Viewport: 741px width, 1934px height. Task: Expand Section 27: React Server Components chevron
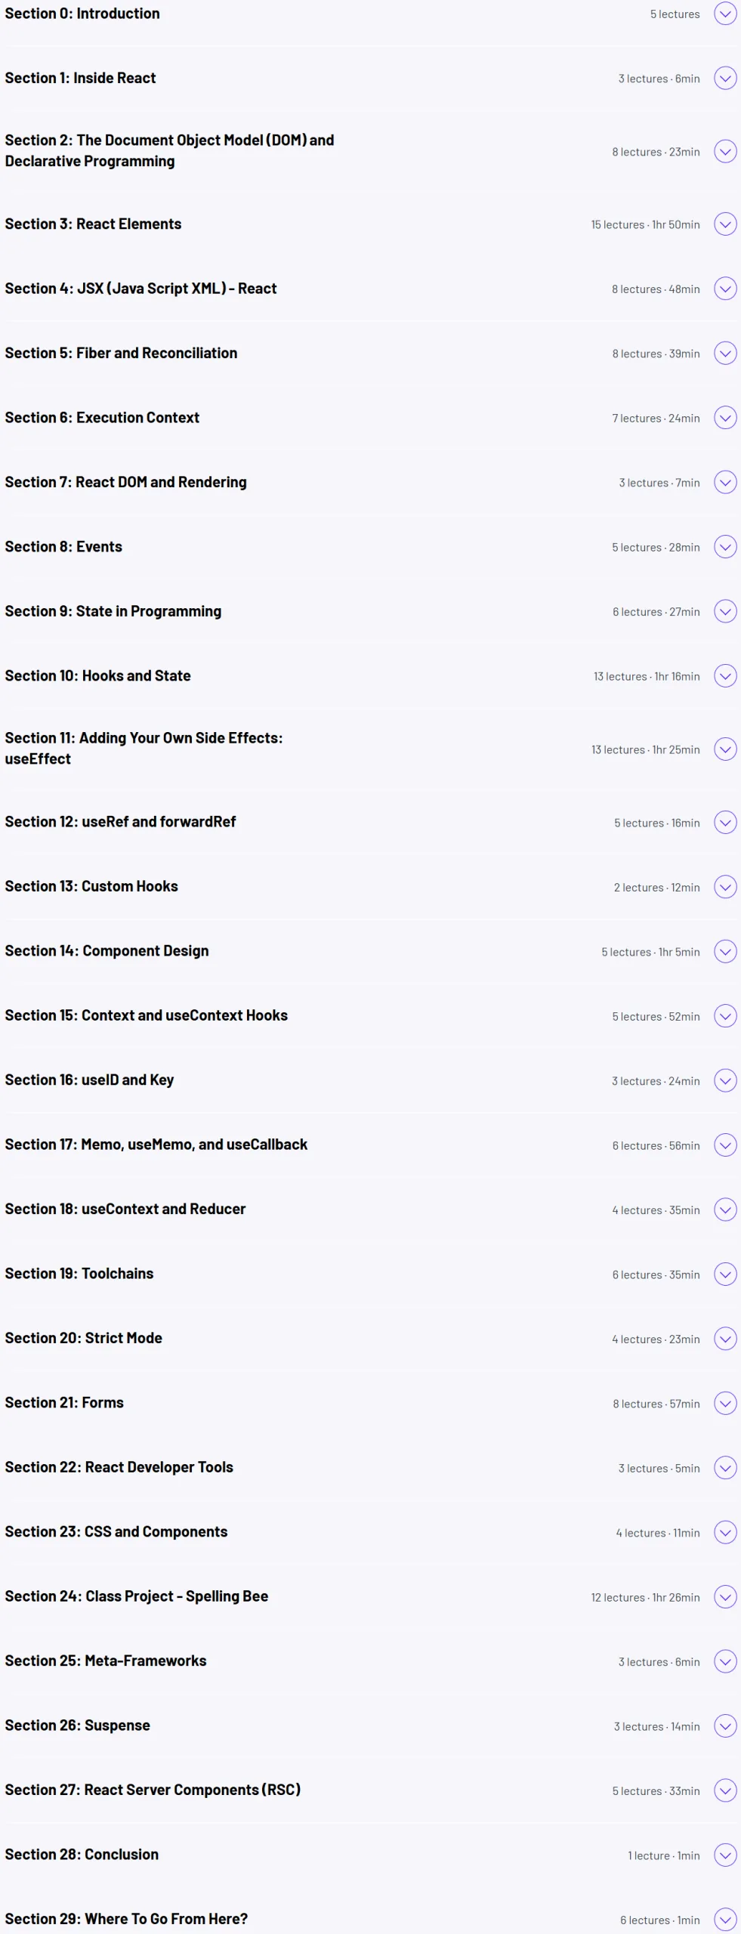tap(725, 1790)
